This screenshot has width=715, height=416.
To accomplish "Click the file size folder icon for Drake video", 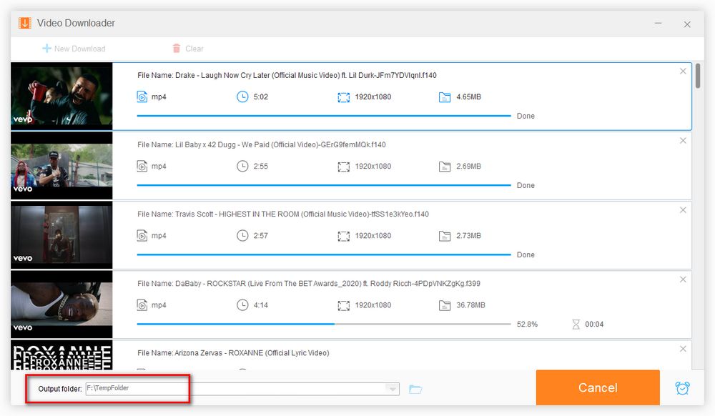I will tap(445, 97).
